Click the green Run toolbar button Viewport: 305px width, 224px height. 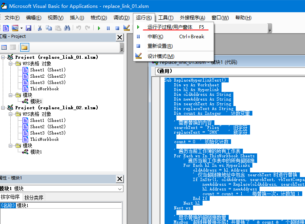[99, 28]
